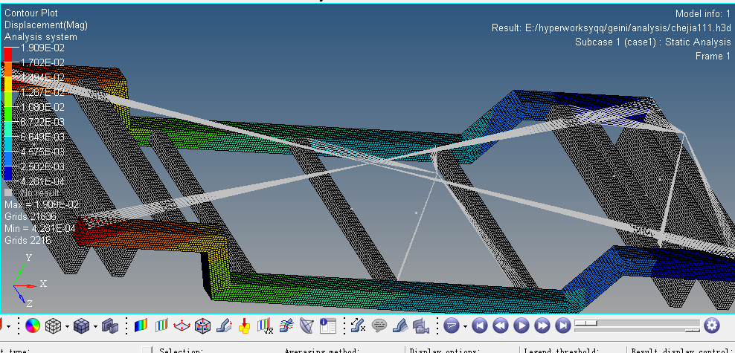This screenshot has height=353, width=735.
Task: Click the satellite dish toolbar icon
Action: 306,326
